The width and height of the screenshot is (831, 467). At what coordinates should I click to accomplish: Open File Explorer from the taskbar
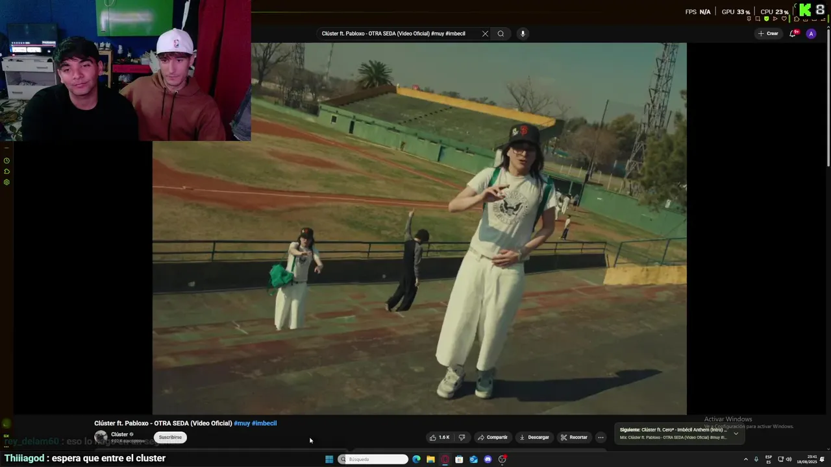click(x=430, y=459)
